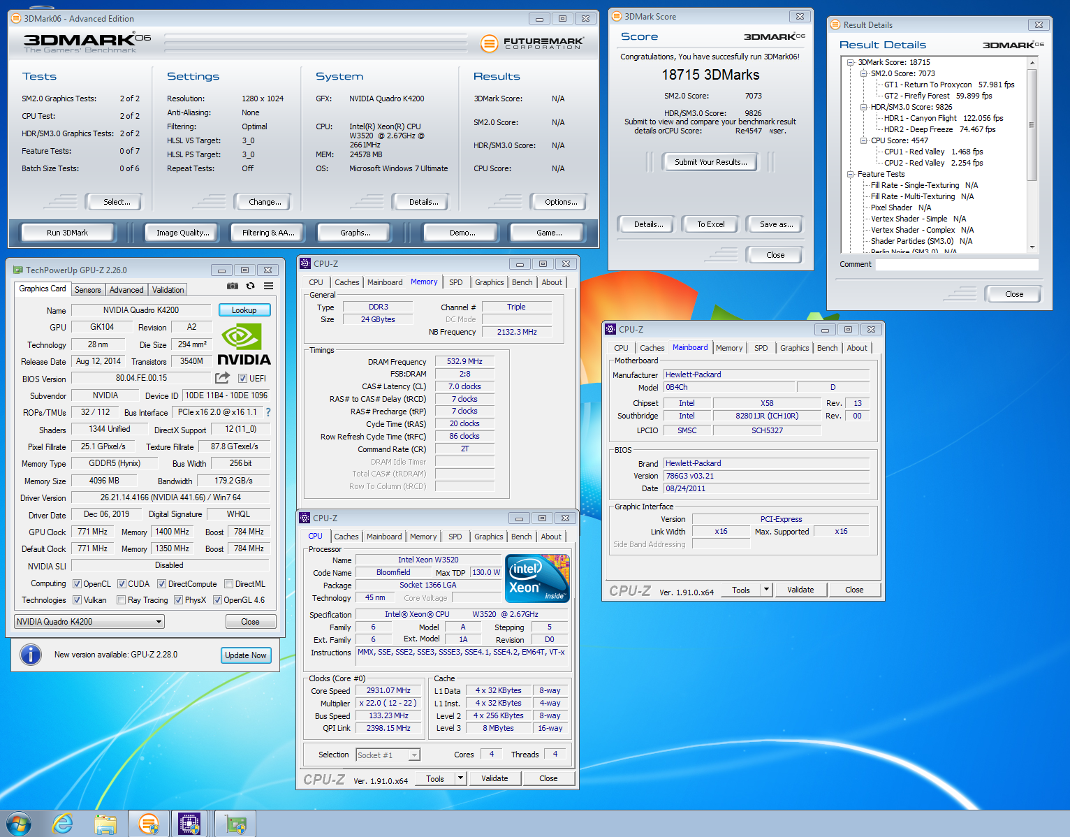Click the Image Quality... button in 3DMark06
The height and width of the screenshot is (837, 1070).
pos(182,233)
